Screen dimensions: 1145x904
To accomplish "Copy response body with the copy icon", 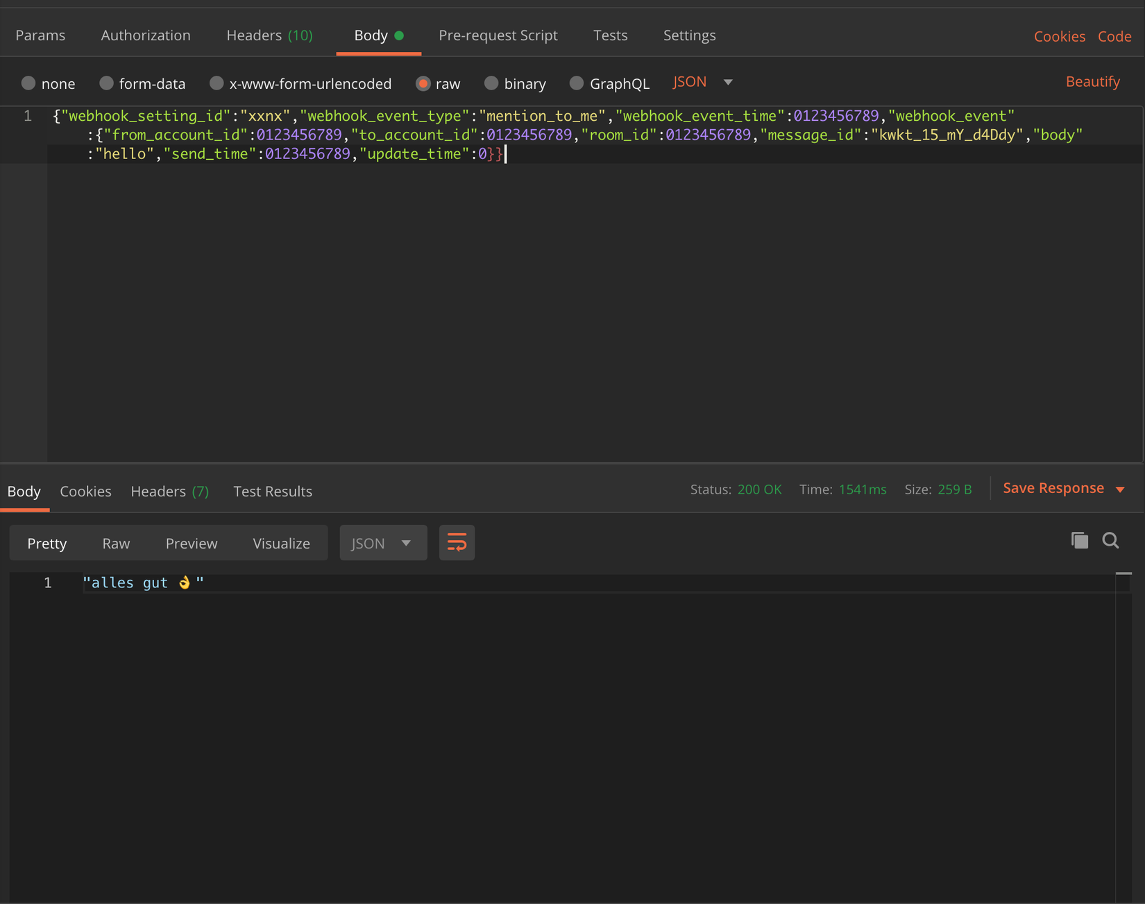I will [x=1079, y=540].
